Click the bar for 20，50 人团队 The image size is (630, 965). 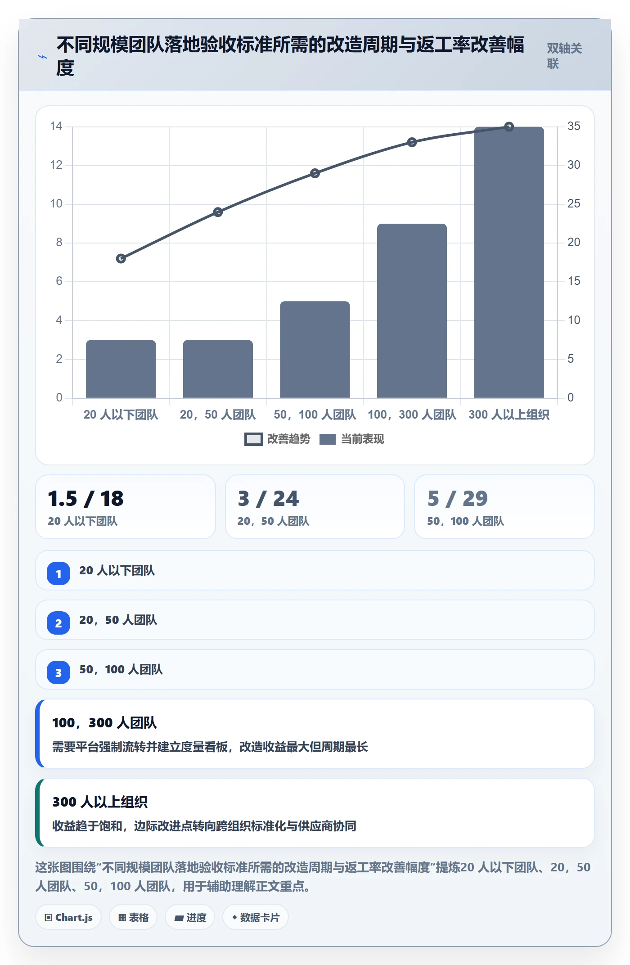218,369
